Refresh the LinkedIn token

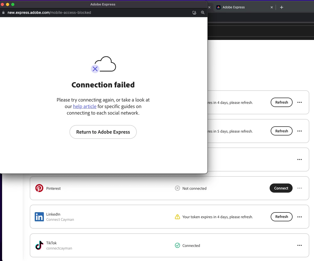[x=282, y=217]
